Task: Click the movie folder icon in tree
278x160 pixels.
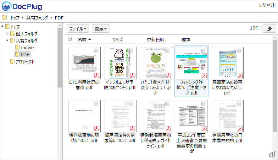Action: 18,48
